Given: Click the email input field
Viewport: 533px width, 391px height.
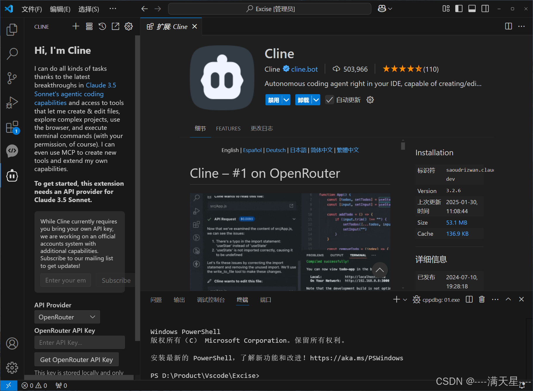Looking at the screenshot, I should tap(65, 280).
